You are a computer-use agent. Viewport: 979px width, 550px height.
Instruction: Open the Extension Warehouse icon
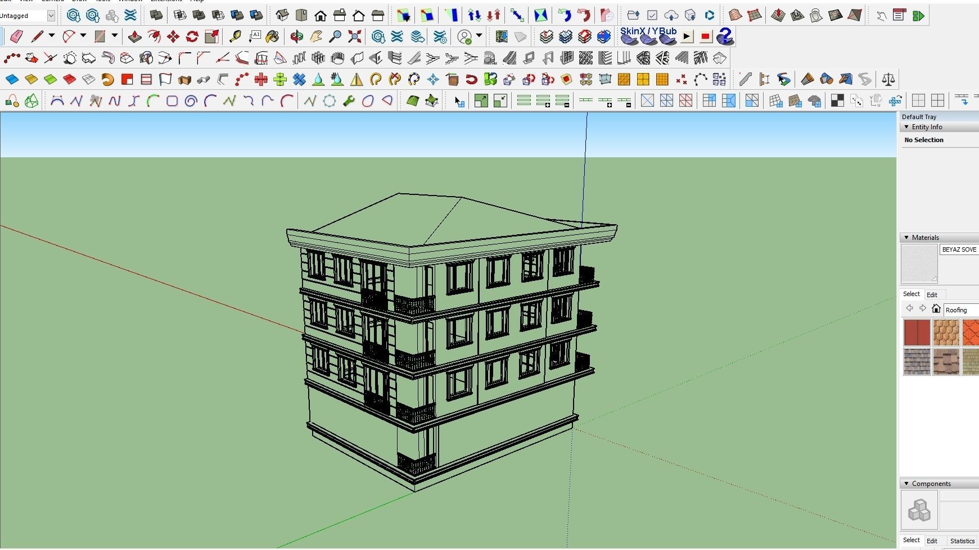398,37
